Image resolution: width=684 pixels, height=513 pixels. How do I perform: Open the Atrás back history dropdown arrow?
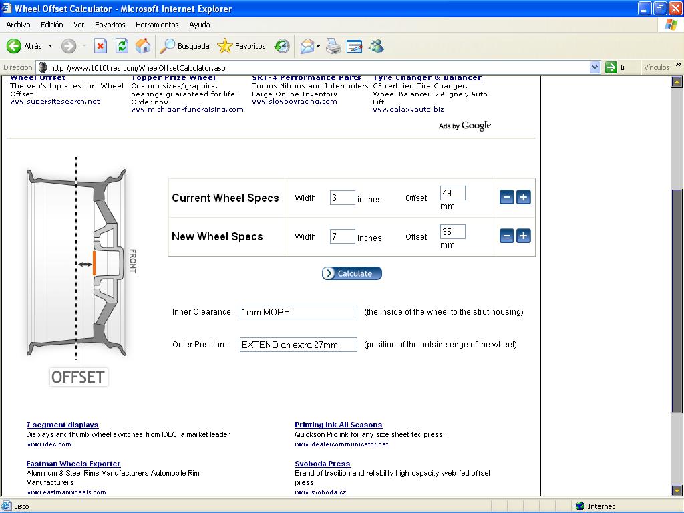pyautogui.click(x=50, y=46)
